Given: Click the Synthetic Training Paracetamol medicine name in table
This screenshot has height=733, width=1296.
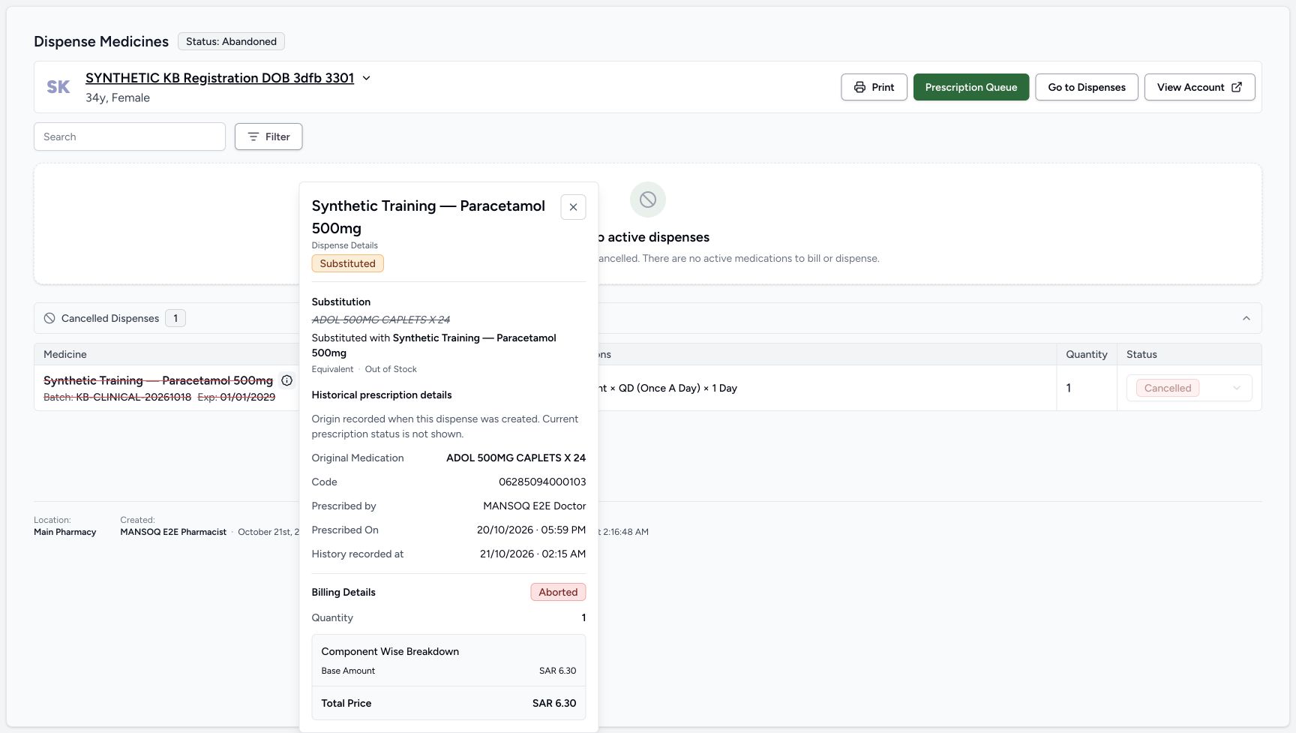Looking at the screenshot, I should [158, 380].
